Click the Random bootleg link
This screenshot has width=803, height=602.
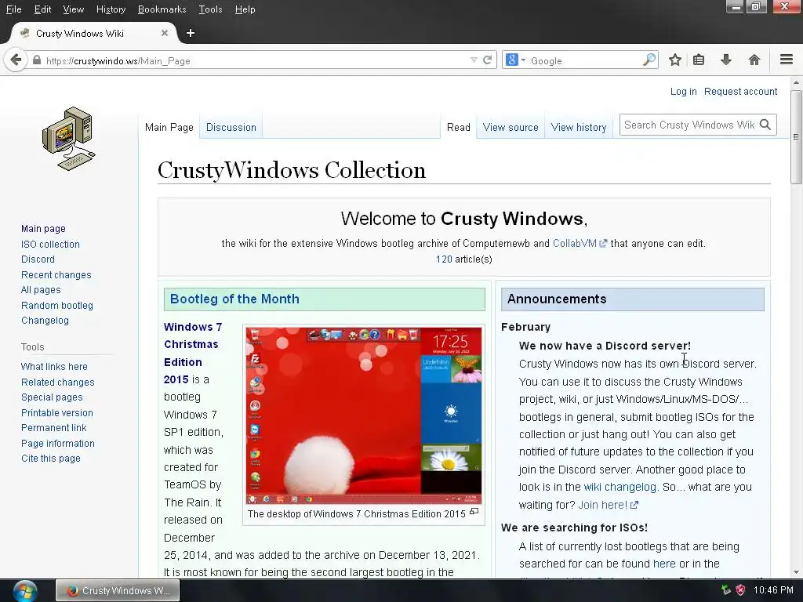(57, 305)
